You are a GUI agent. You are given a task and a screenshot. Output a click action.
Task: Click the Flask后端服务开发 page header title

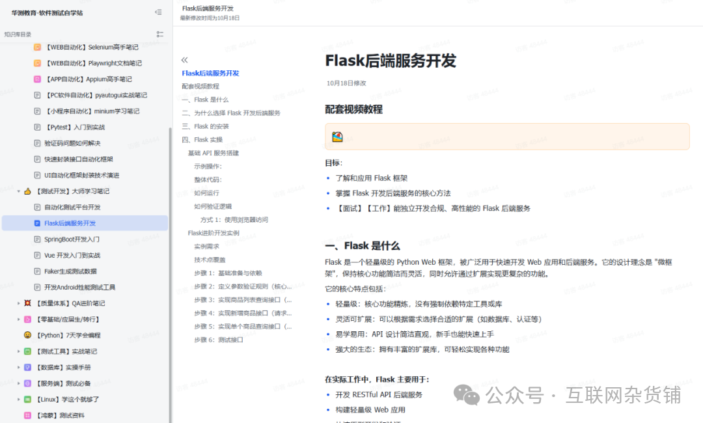208,8
